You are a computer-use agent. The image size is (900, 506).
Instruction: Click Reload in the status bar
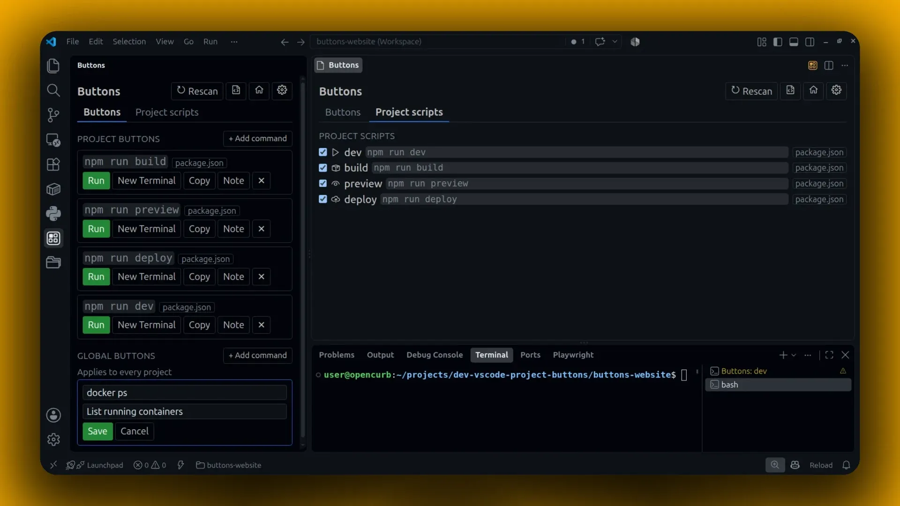click(x=821, y=465)
